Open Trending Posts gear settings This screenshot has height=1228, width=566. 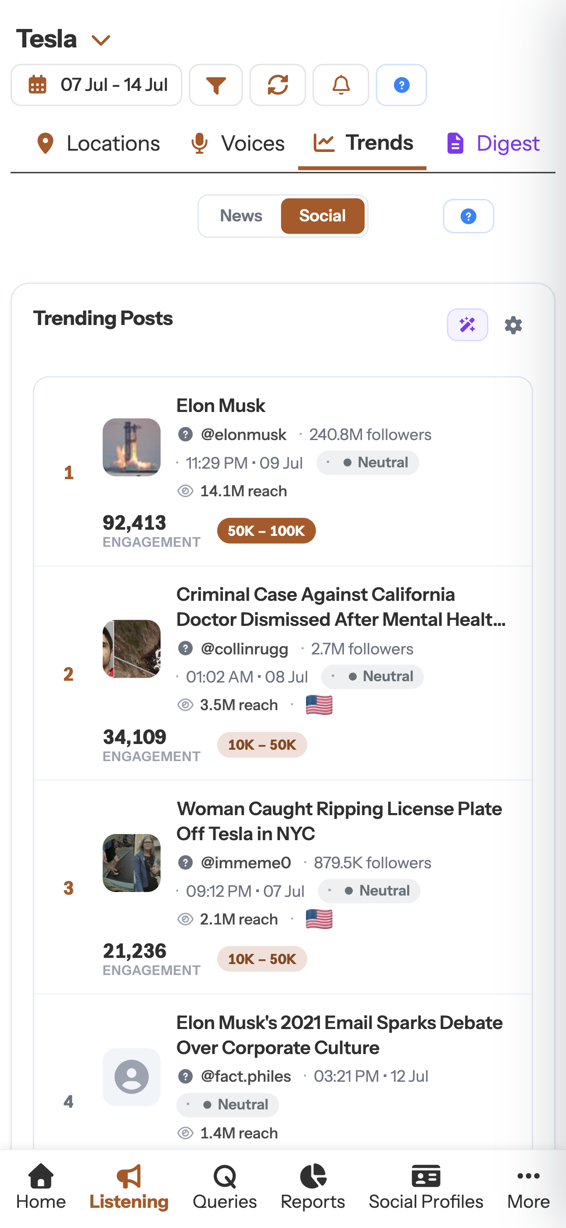point(513,325)
